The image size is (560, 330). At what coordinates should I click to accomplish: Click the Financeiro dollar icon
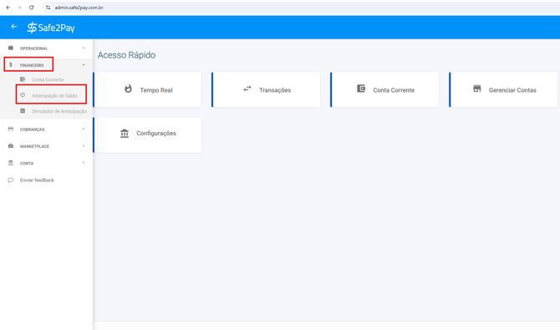[x=11, y=64]
